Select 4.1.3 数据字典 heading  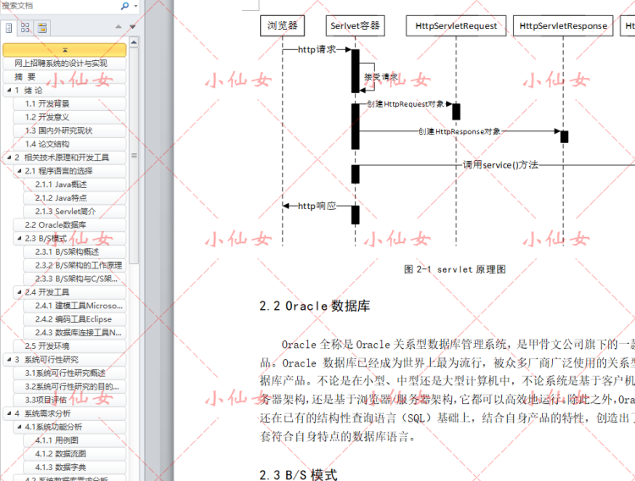[x=75, y=467]
